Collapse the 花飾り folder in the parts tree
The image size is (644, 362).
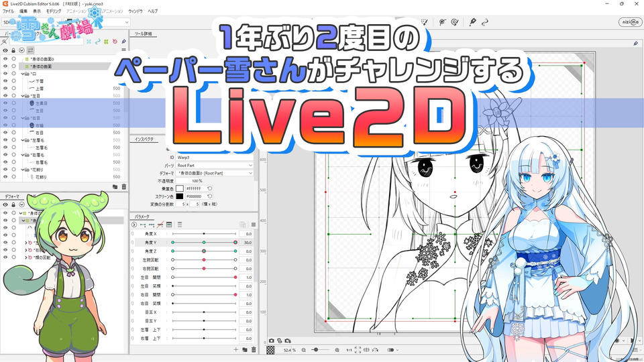pyautogui.click(x=23, y=170)
